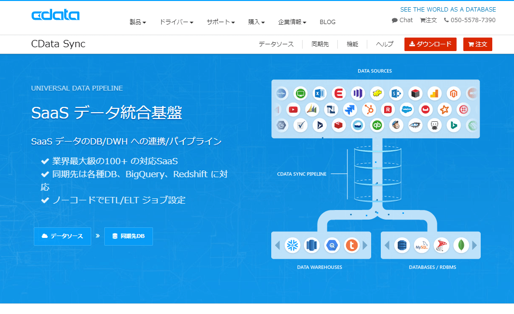The height and width of the screenshot is (314, 514).
Task: Select the Jira data source icon
Action: coord(350,110)
